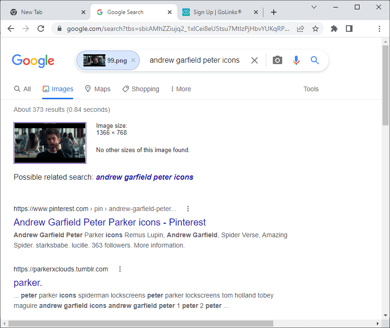Start a new voice search with the microphone icon
This screenshot has height=328, width=390.
pyautogui.click(x=296, y=60)
